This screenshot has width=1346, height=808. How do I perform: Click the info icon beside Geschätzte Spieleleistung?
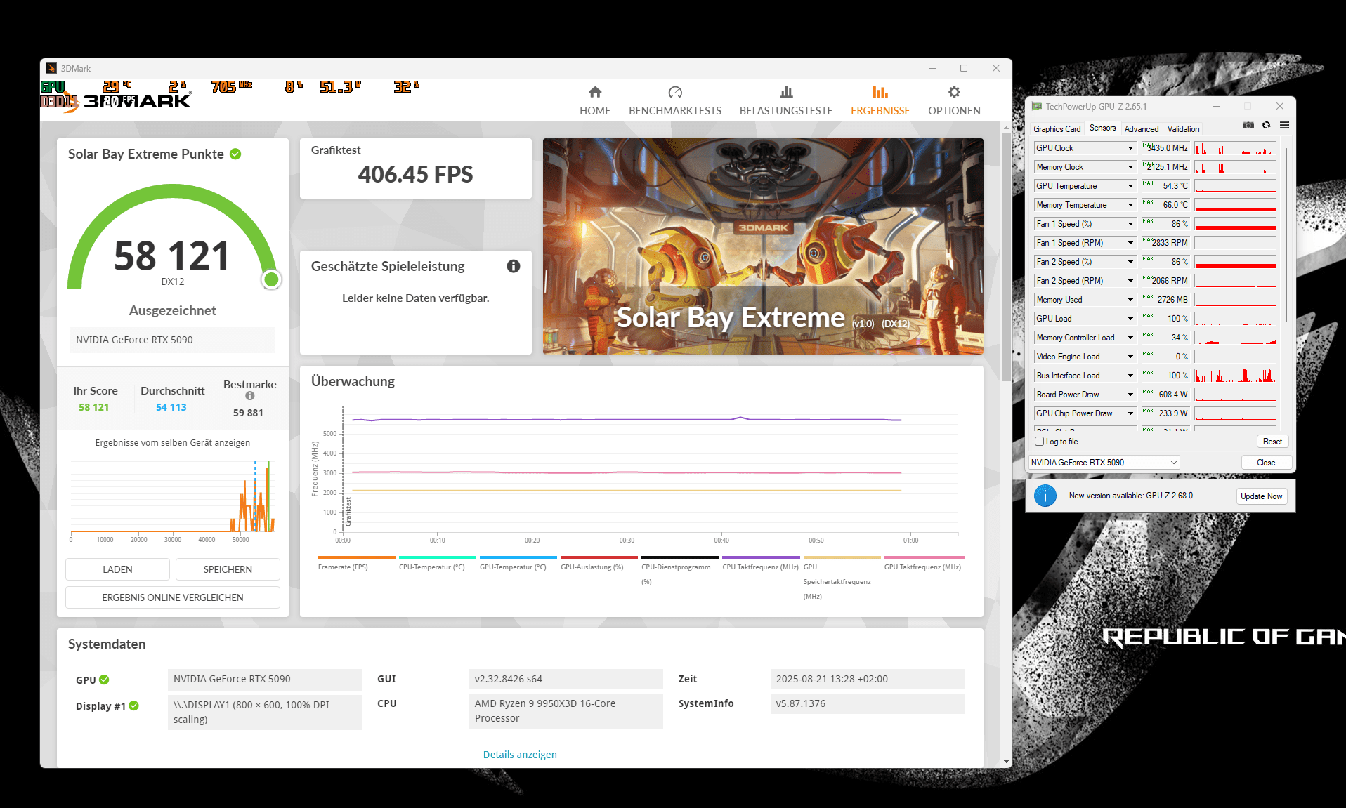coord(514,266)
